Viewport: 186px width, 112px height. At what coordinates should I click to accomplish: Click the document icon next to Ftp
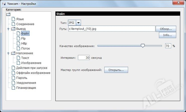pos(18,39)
